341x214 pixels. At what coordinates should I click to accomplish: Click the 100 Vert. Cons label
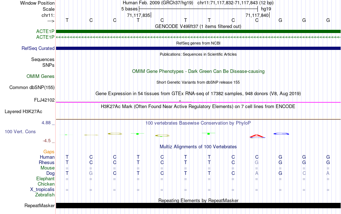(x=20, y=131)
